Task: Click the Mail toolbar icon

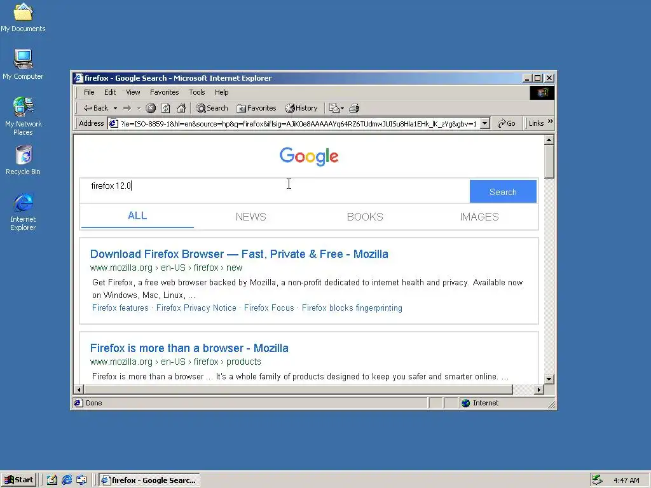Action: pos(336,108)
